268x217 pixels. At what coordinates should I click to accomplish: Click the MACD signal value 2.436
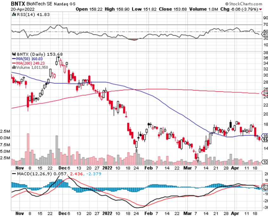click(76, 174)
